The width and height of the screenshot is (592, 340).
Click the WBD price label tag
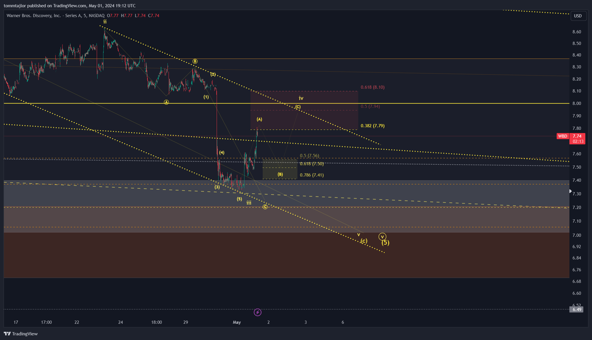562,136
